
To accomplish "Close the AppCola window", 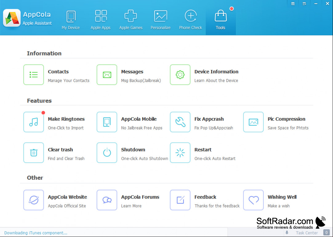I will pyautogui.click(x=327, y=4).
